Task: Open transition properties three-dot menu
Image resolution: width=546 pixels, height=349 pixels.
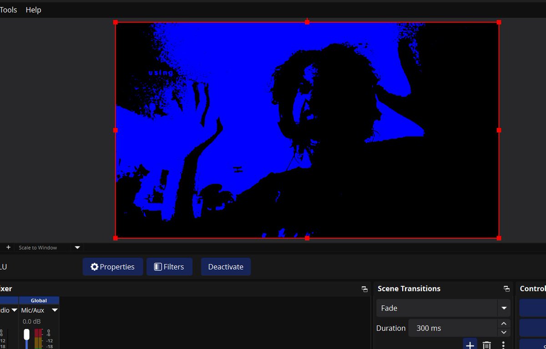Action: [503, 345]
